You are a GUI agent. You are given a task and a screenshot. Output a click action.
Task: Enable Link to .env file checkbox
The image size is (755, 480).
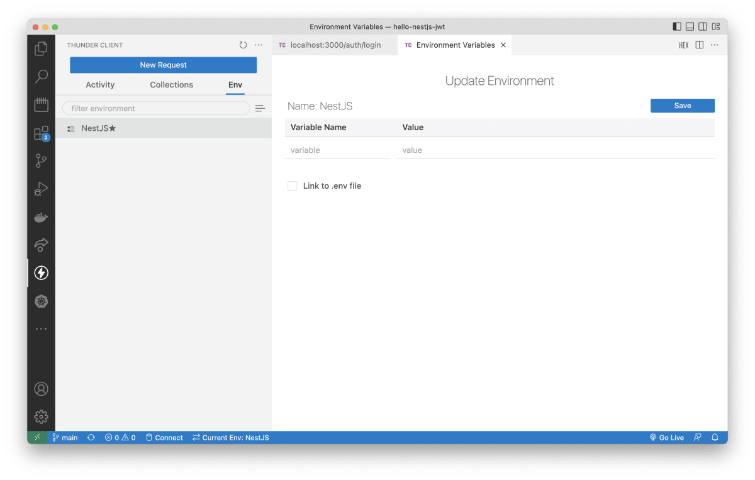293,186
